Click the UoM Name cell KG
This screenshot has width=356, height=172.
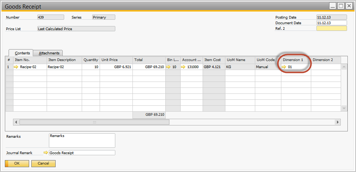240,67
